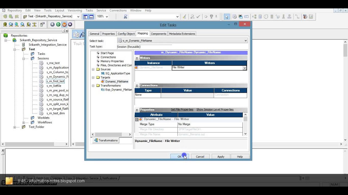This screenshot has height=195, width=348.
Task: Click the Control task icon
Action: click(x=272, y=17)
